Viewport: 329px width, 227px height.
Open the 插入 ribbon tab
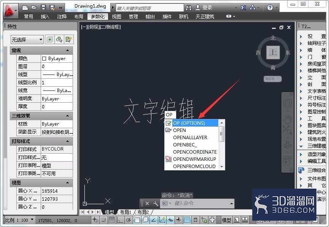tap(45, 17)
